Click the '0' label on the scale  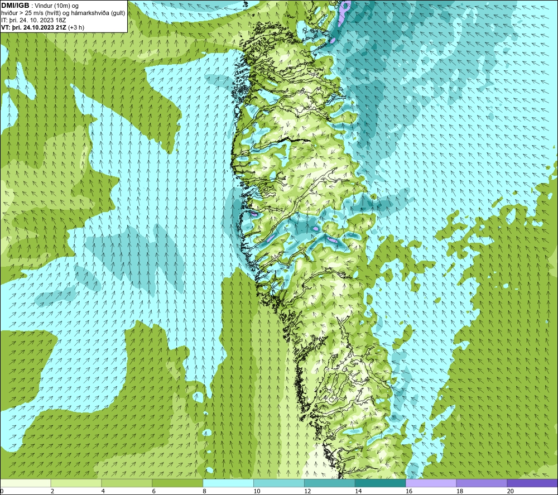2,491
